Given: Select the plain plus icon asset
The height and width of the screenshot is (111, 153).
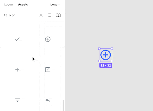Looking at the screenshot, I should [x=17, y=70].
